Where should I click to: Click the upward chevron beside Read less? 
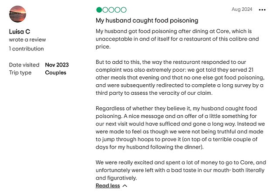click(125, 185)
